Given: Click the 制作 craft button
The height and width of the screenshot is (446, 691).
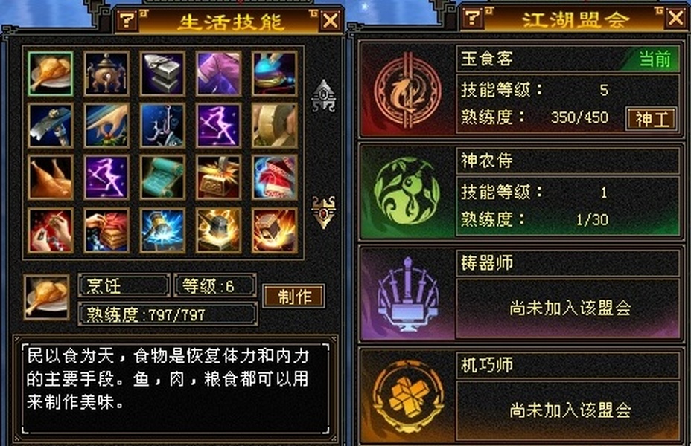Looking at the screenshot, I should tap(294, 296).
